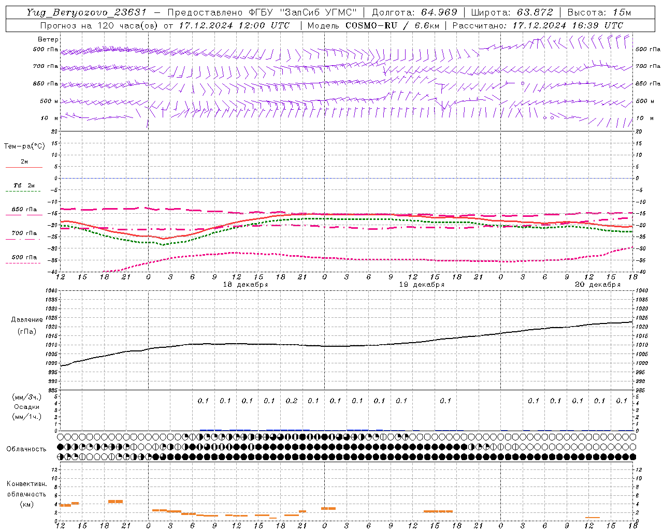Click the Тем-ра(°C) temperature legend title
Screen dimensions: 663x530
tap(24, 146)
